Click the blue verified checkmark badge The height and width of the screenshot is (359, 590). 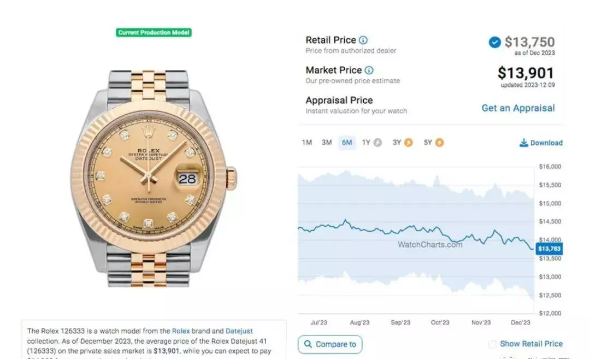495,42
